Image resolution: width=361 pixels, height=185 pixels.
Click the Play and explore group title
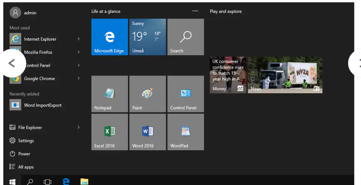pos(226,12)
